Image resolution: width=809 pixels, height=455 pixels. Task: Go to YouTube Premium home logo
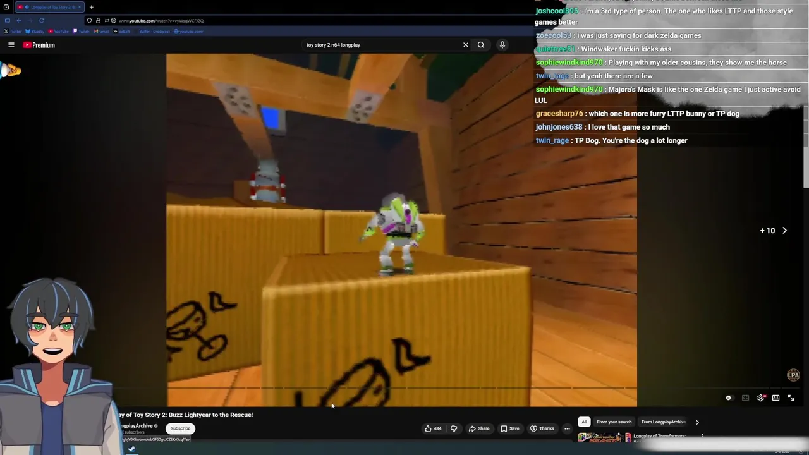[39, 45]
